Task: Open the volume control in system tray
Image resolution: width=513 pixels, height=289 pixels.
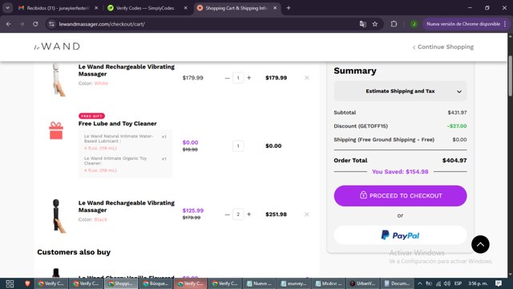Action: tap(447, 283)
